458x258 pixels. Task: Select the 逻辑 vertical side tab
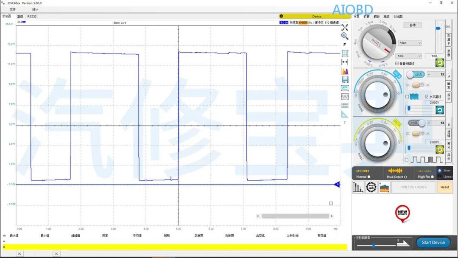coord(449,134)
